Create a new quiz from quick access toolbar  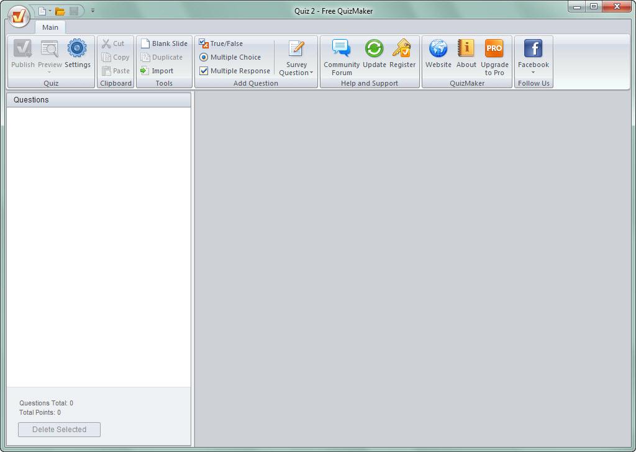tap(42, 11)
